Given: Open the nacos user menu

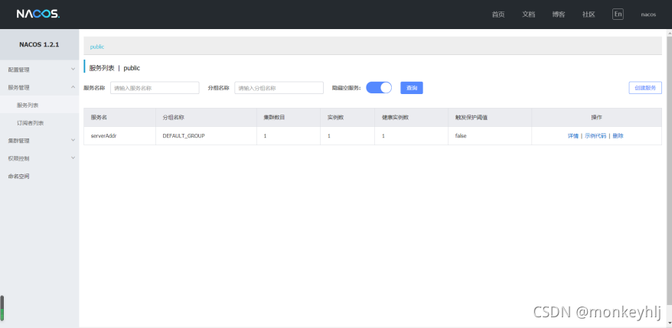Looking at the screenshot, I should (x=648, y=15).
